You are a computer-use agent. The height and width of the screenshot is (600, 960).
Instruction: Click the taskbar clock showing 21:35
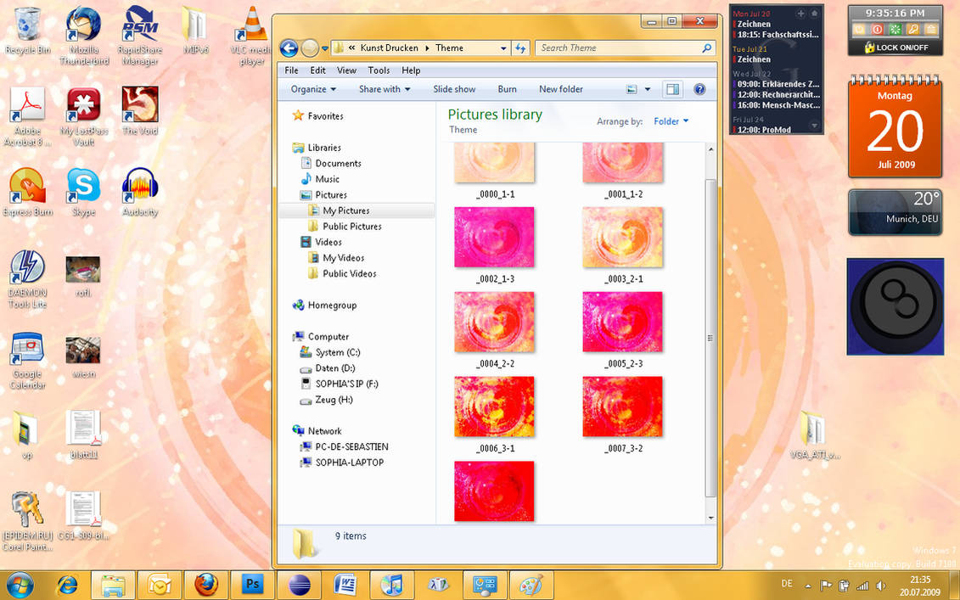click(920, 586)
